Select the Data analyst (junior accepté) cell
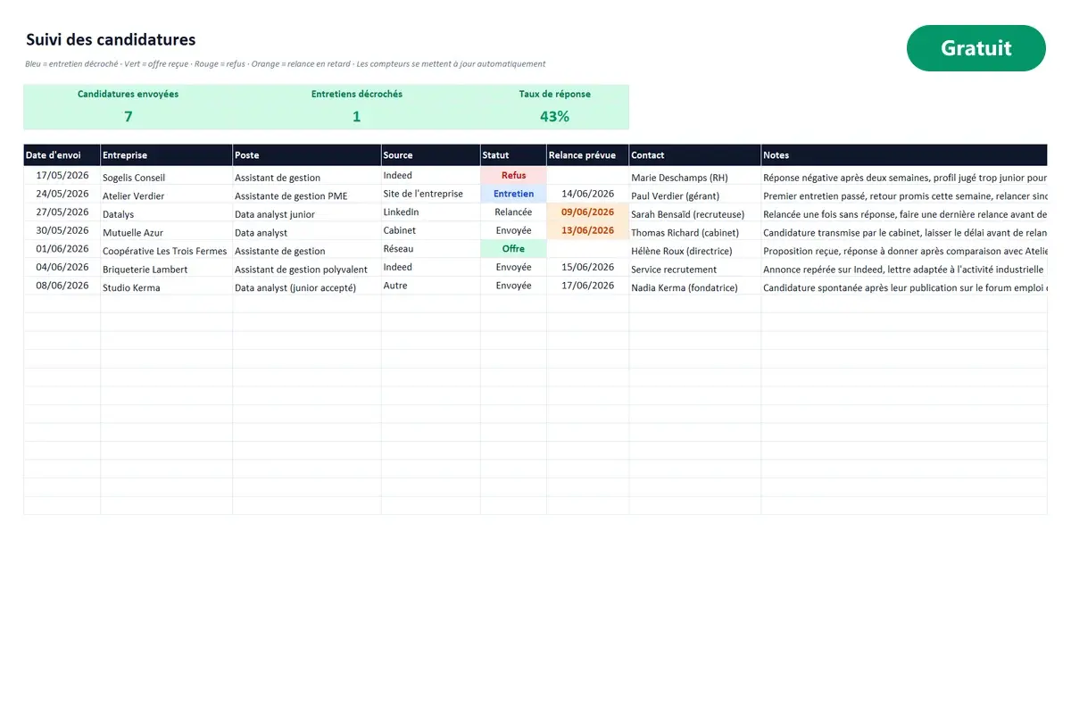The height and width of the screenshot is (714, 1071). (x=307, y=286)
